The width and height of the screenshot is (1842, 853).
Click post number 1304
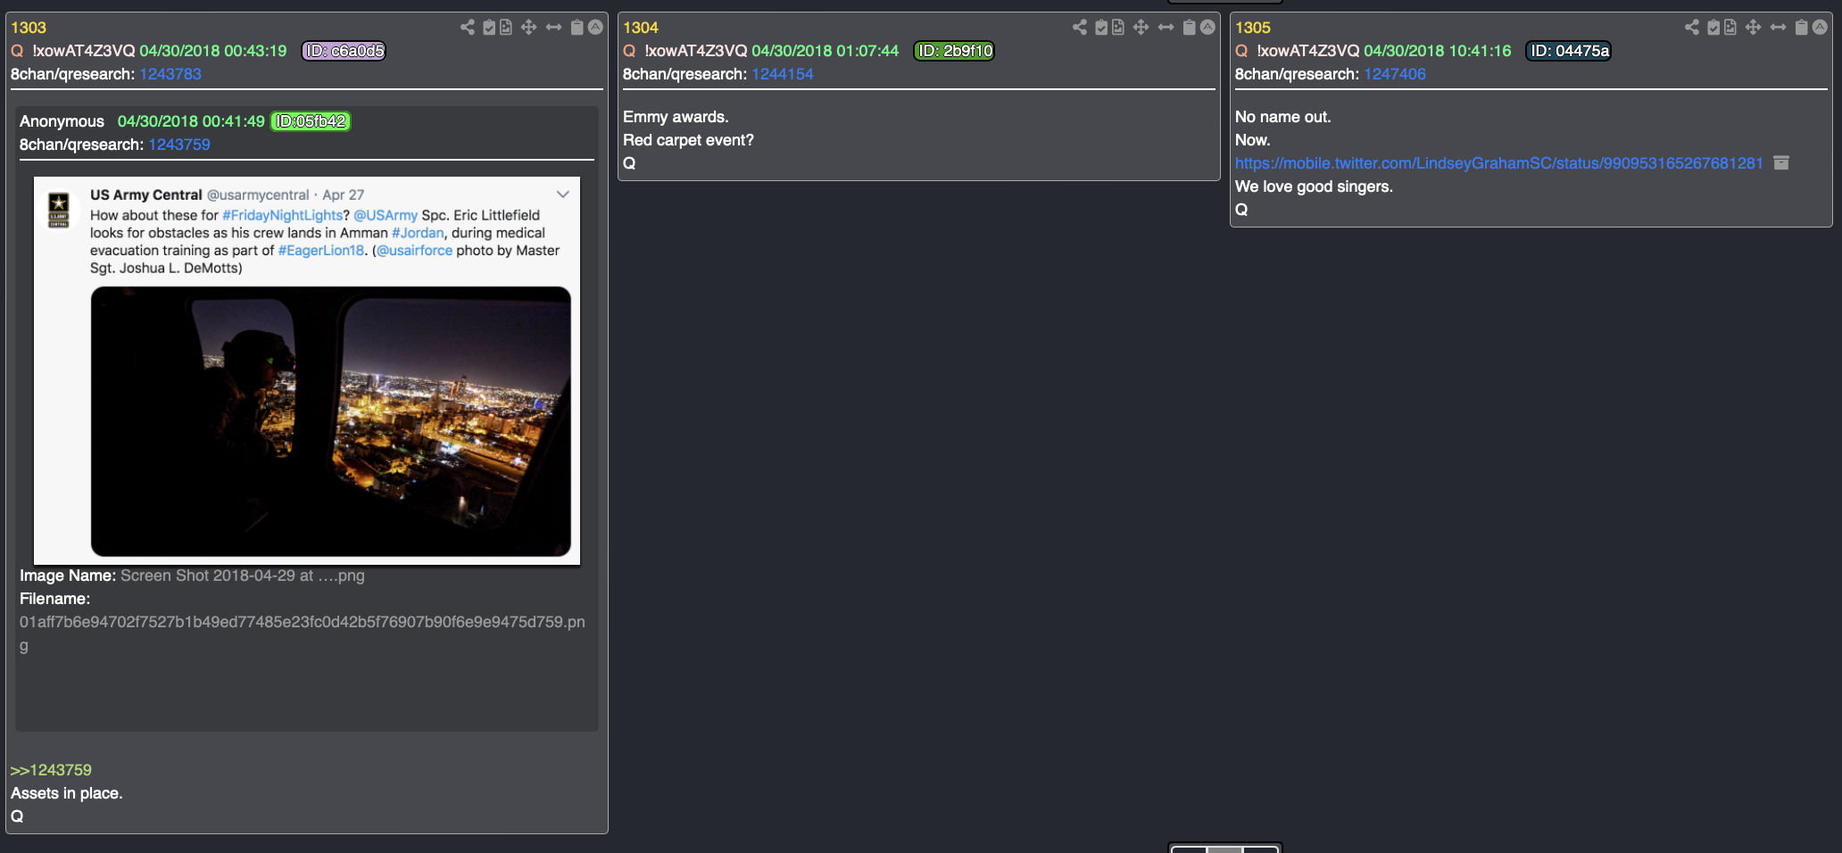[641, 28]
